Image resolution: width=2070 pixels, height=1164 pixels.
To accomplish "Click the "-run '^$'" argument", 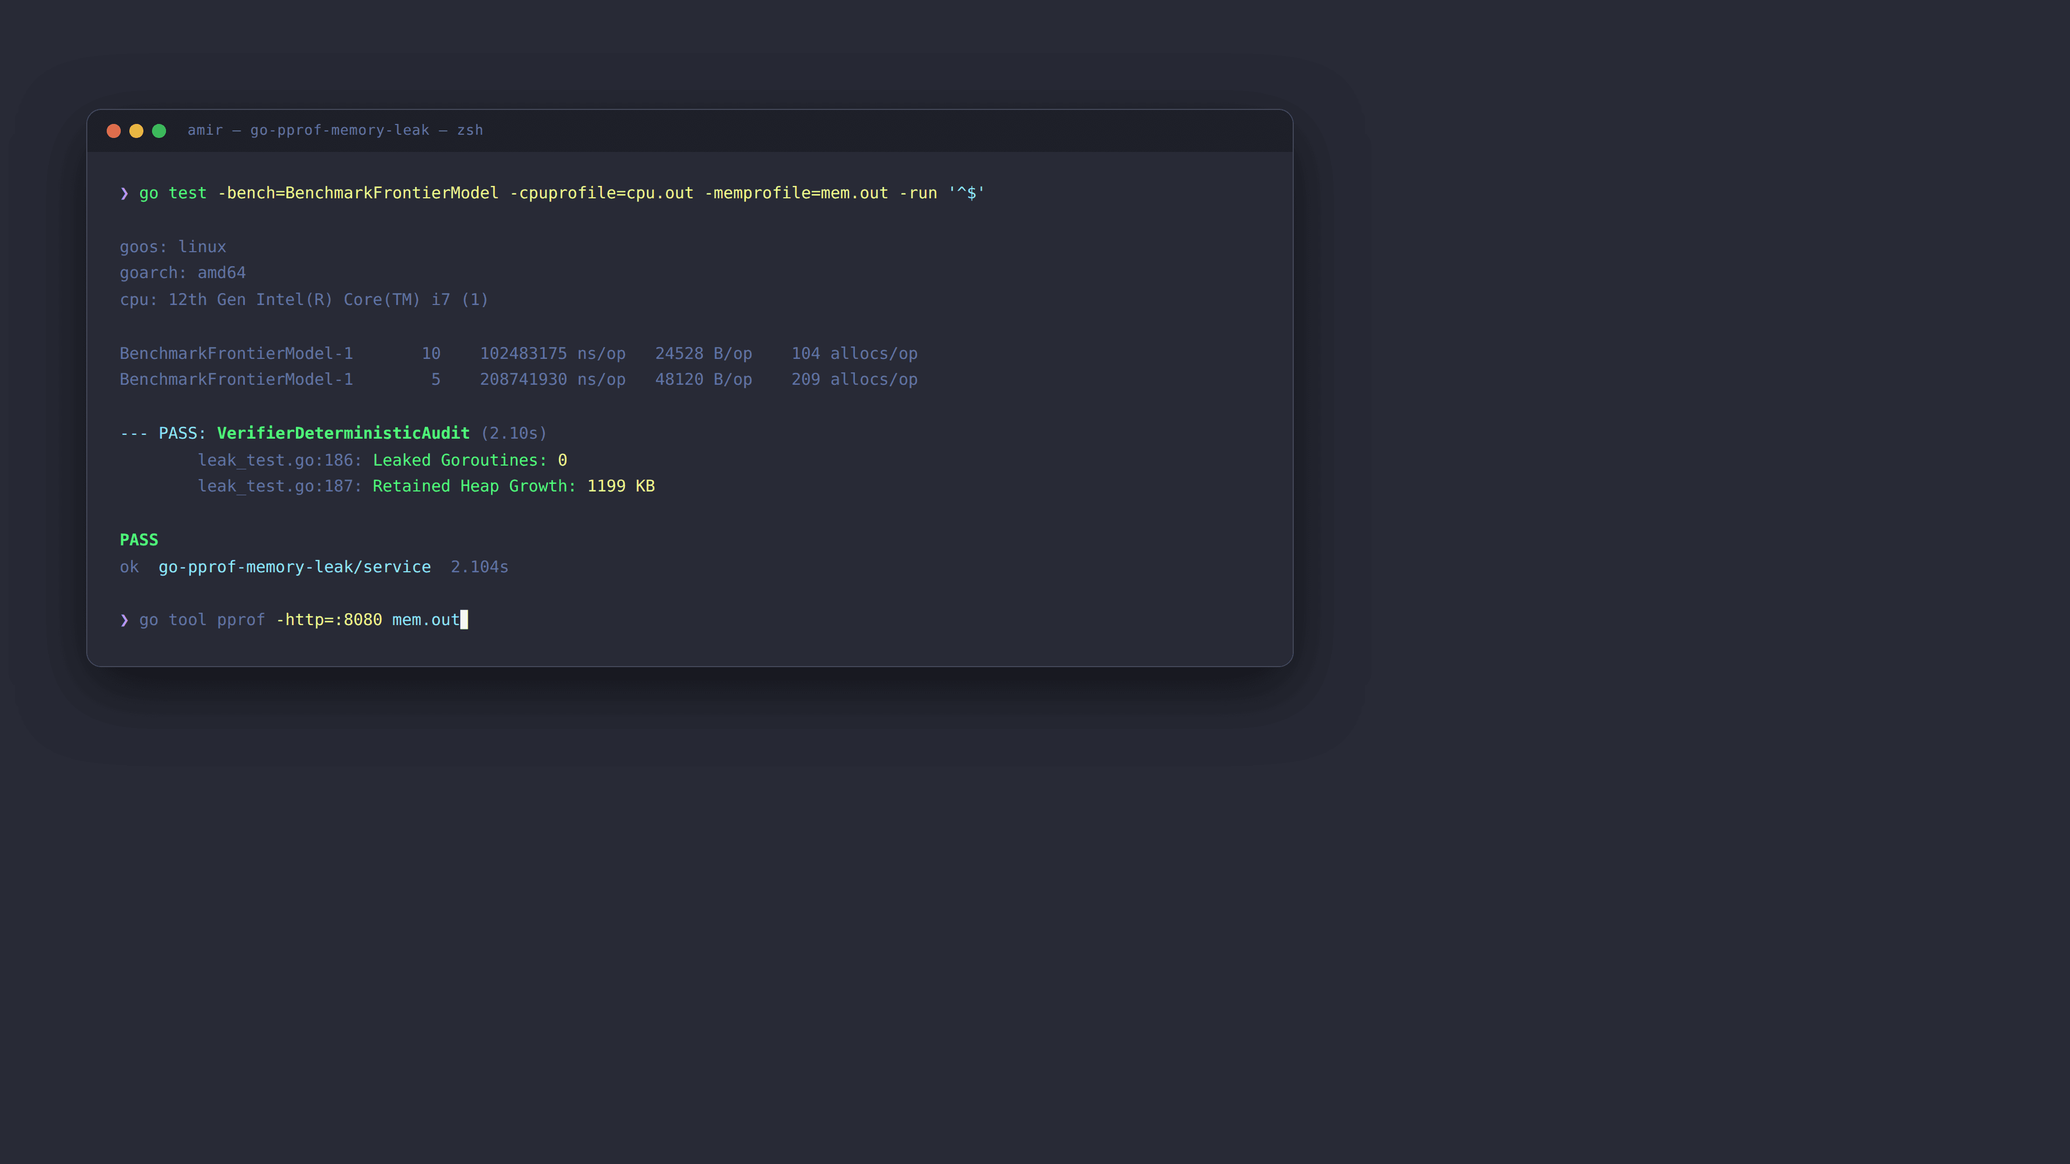I will [942, 193].
